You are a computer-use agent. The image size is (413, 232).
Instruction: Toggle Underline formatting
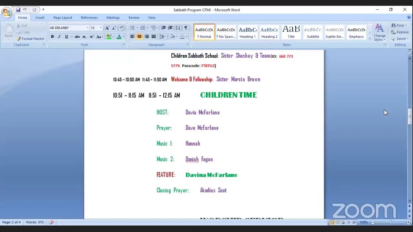tap(66, 37)
